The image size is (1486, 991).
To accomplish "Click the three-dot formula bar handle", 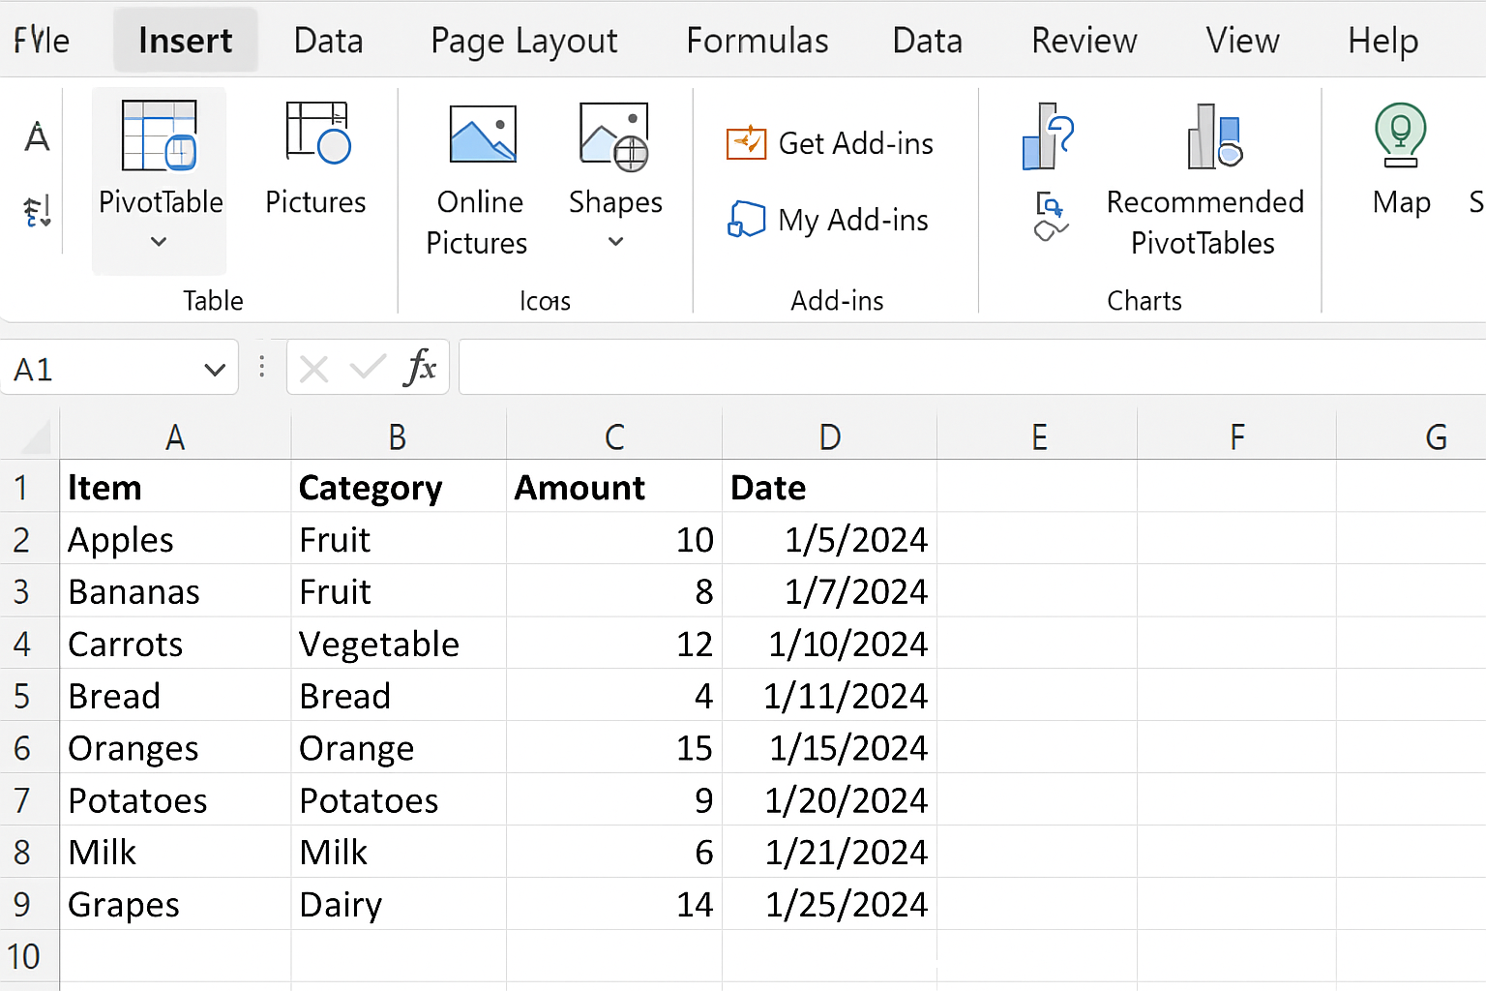I will pyautogui.click(x=262, y=367).
